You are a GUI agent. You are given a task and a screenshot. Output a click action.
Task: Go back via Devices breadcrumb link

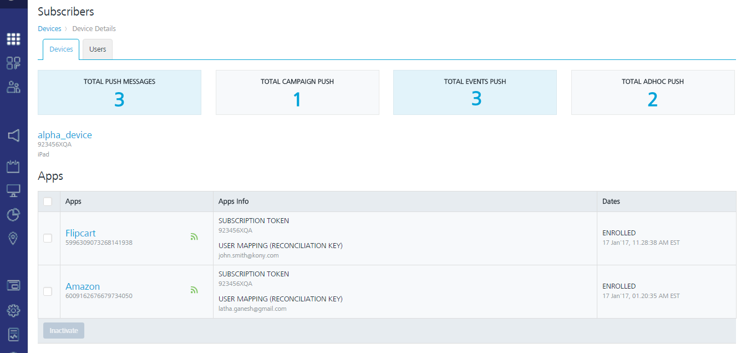(49, 28)
